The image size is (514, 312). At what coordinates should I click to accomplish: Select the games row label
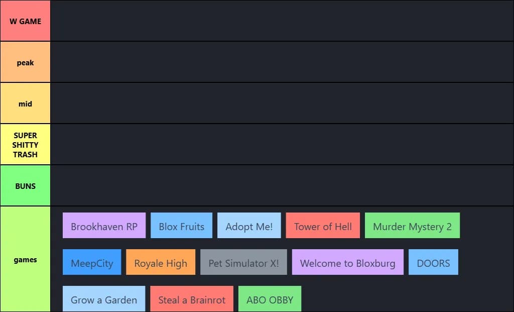tap(25, 259)
